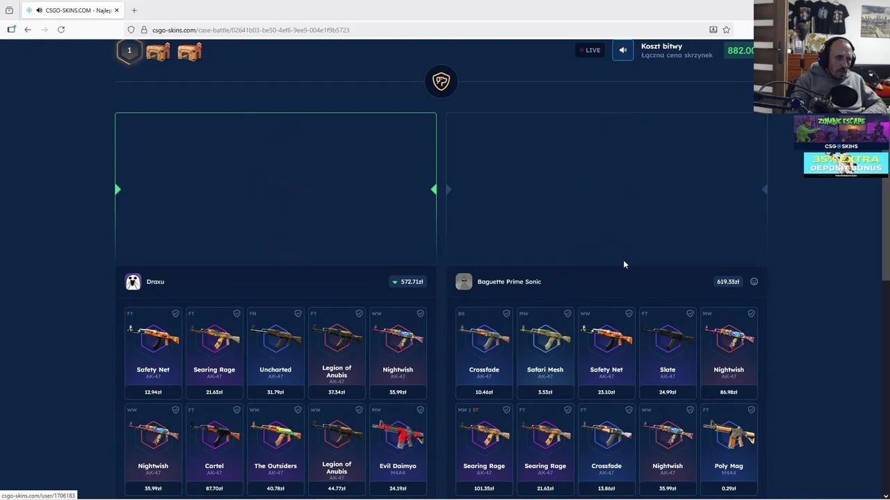The image size is (890, 500).
Task: Click the 3.53zł price on Safari Mesh
Action: coord(545,392)
